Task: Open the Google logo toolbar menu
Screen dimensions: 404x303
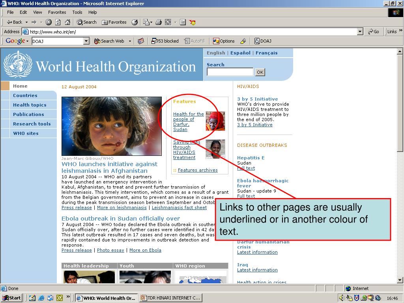Action: coord(17,41)
